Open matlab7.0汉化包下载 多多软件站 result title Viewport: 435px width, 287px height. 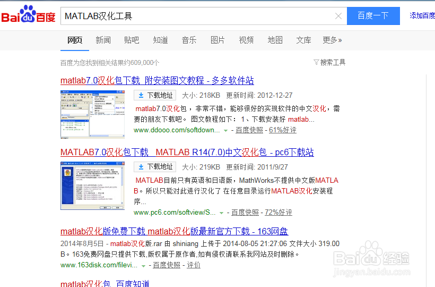pos(157,81)
